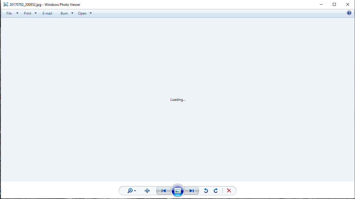Start the slide show
The image size is (355, 199).
coord(178,191)
